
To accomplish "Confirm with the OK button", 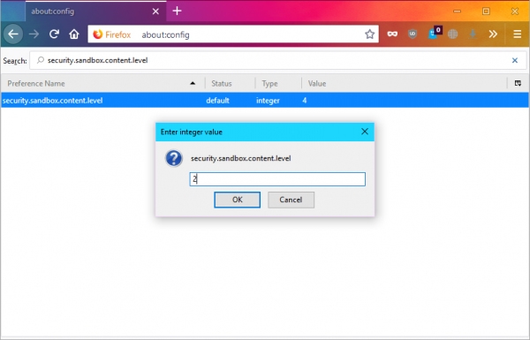I will 237,200.
